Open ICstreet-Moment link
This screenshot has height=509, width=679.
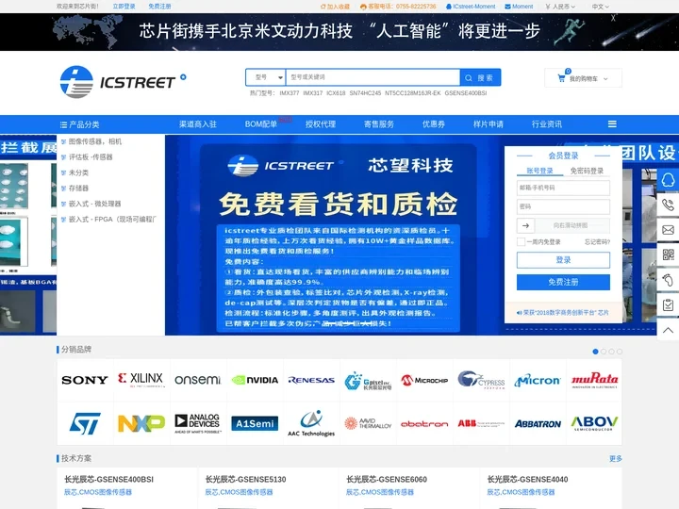click(471, 7)
